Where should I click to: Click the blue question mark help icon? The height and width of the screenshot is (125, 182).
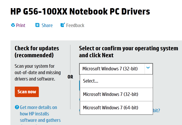click(17, 108)
